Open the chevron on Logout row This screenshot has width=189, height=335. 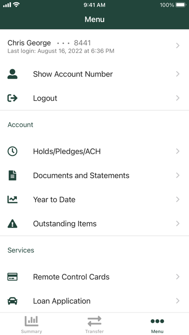tap(177, 98)
